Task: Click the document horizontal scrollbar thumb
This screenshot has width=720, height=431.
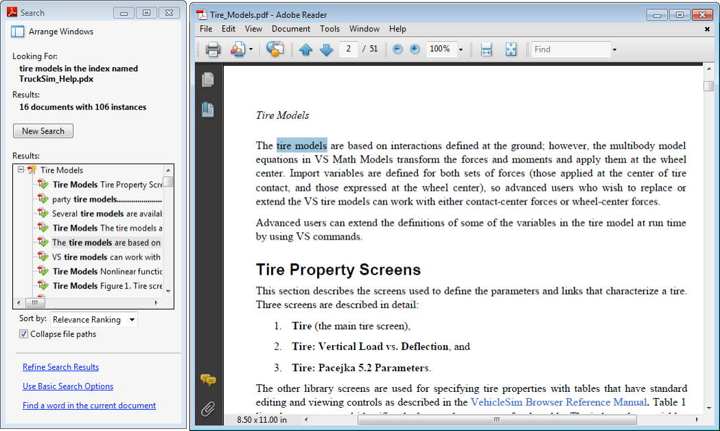Action: click(x=497, y=419)
